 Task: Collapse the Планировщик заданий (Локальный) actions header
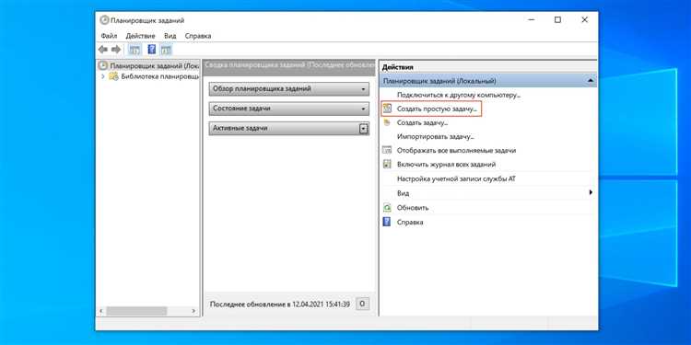pyautogui.click(x=590, y=81)
